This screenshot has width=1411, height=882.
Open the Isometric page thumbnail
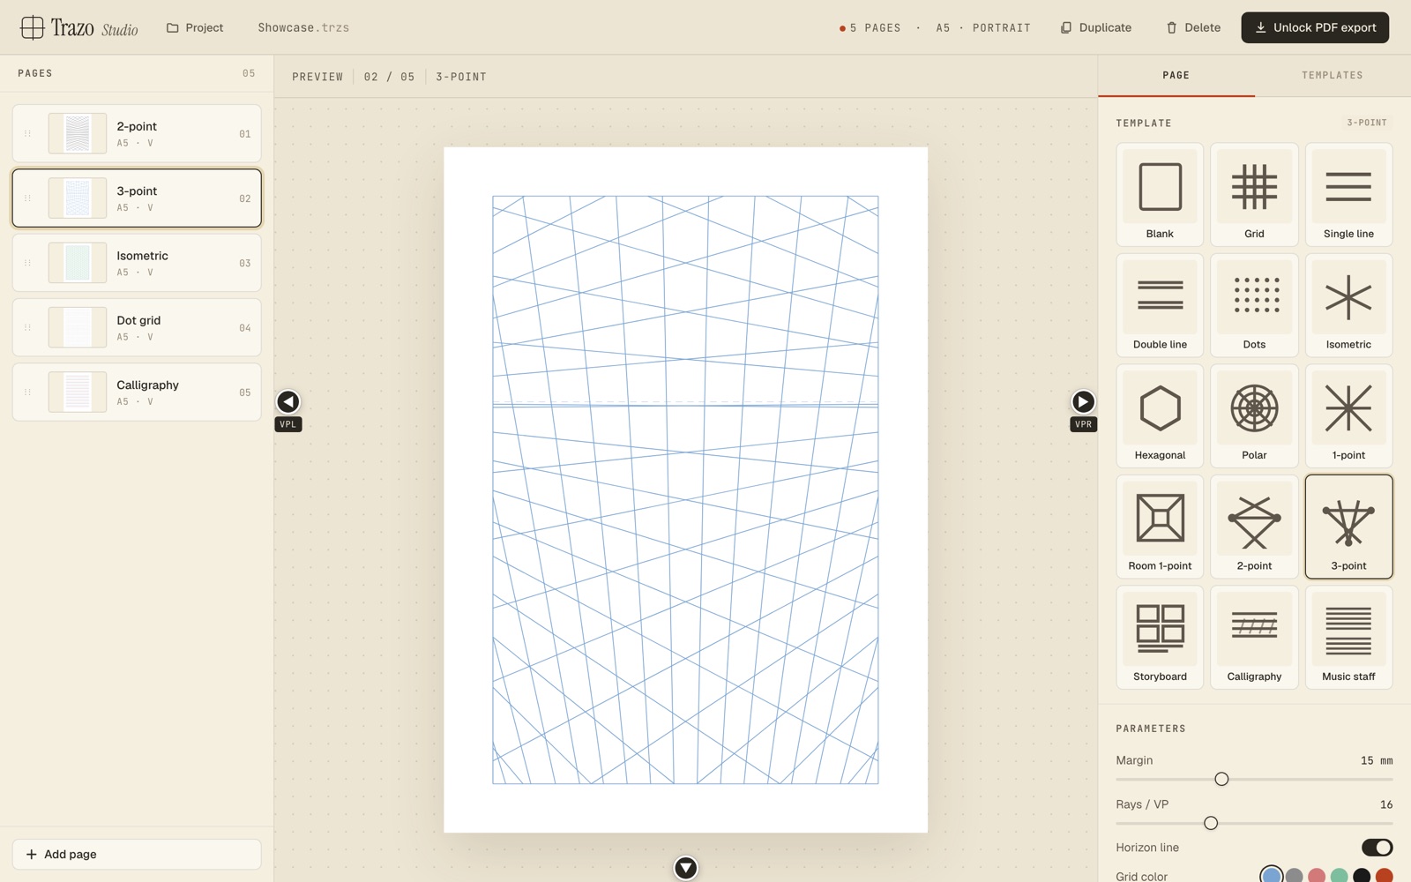[x=78, y=263]
